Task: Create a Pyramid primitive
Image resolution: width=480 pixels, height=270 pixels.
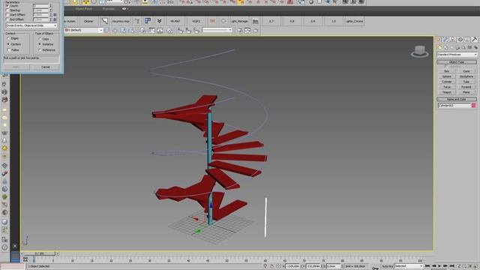Action: point(466,87)
